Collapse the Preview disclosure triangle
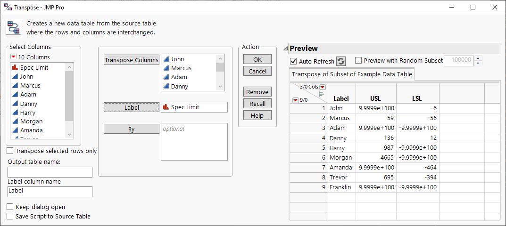Screen dimensions: 506x226 pyautogui.click(x=285, y=48)
